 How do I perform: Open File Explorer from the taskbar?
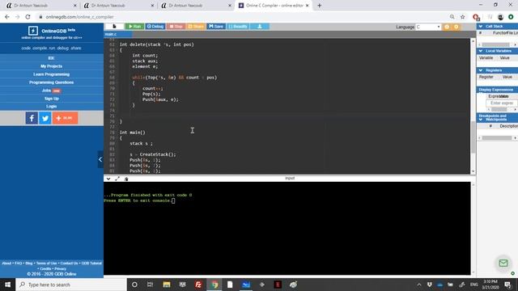tap(167, 285)
